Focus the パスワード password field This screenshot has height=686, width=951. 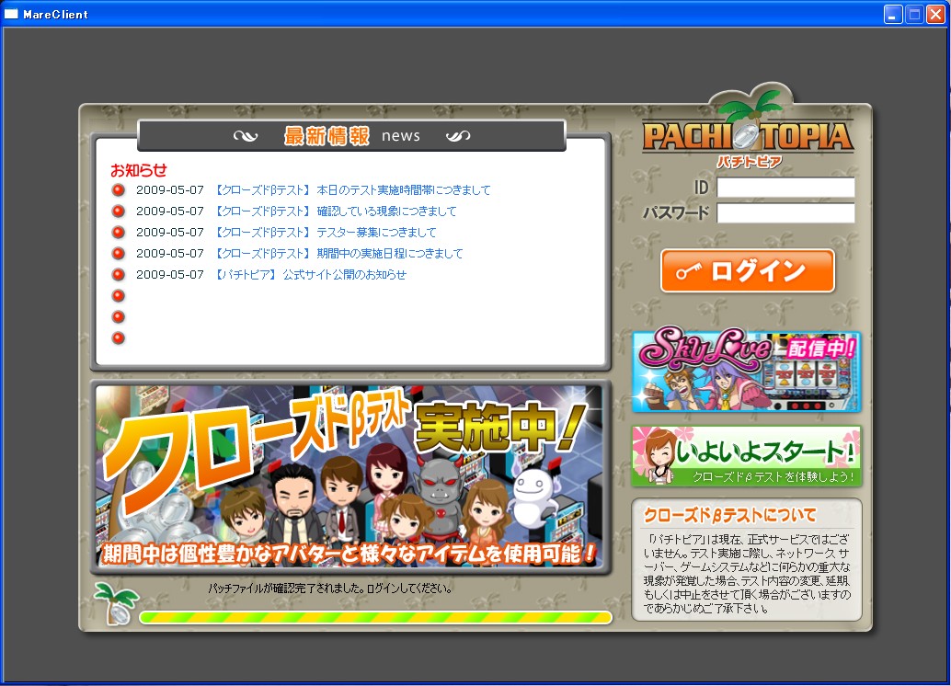click(x=785, y=213)
